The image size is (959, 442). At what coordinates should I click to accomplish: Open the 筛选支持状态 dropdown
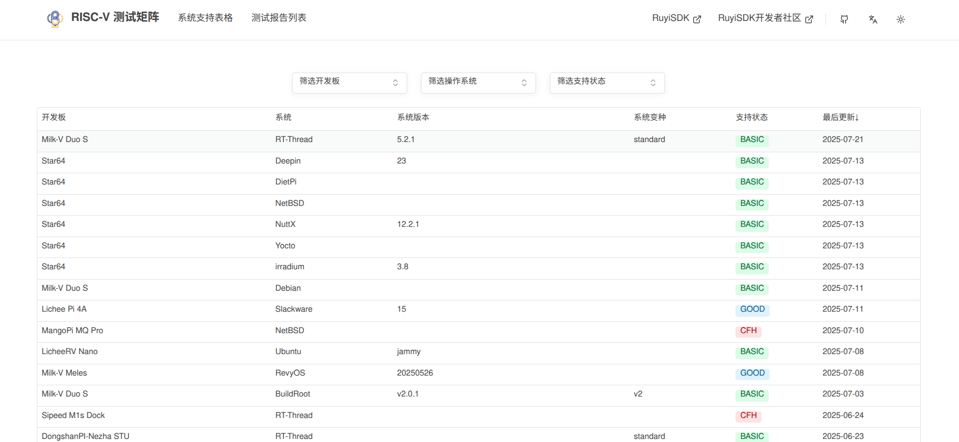607,83
